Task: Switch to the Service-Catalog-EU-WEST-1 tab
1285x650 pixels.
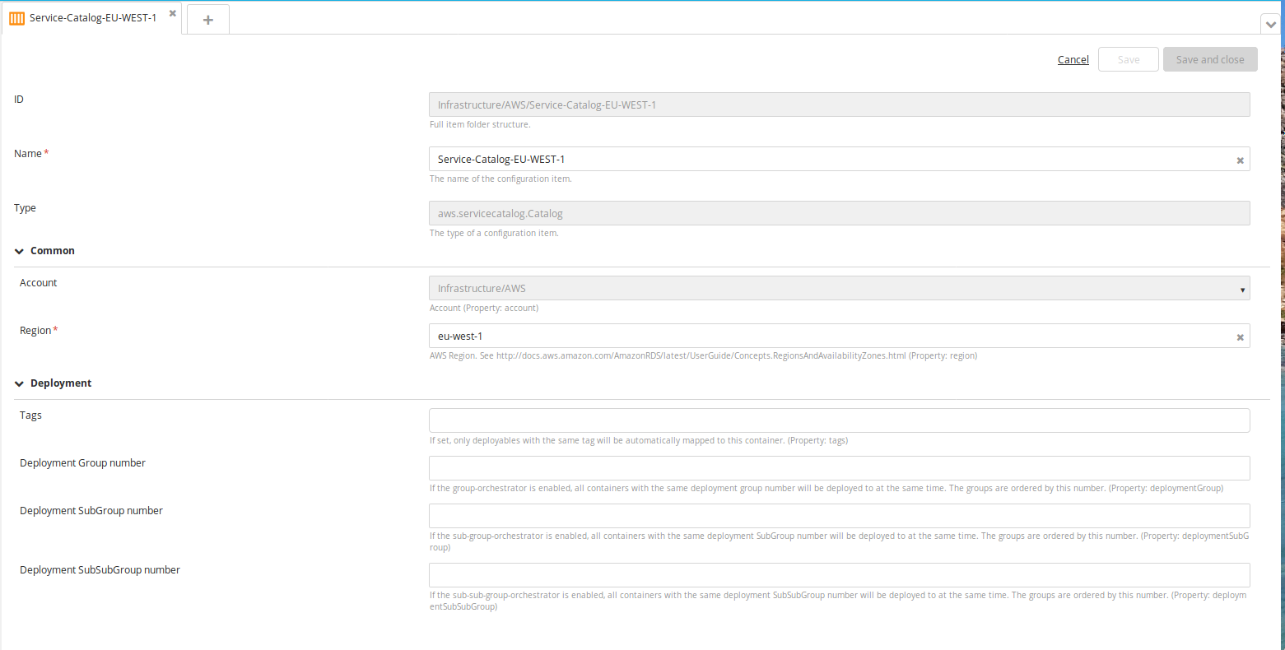Action: [92, 18]
